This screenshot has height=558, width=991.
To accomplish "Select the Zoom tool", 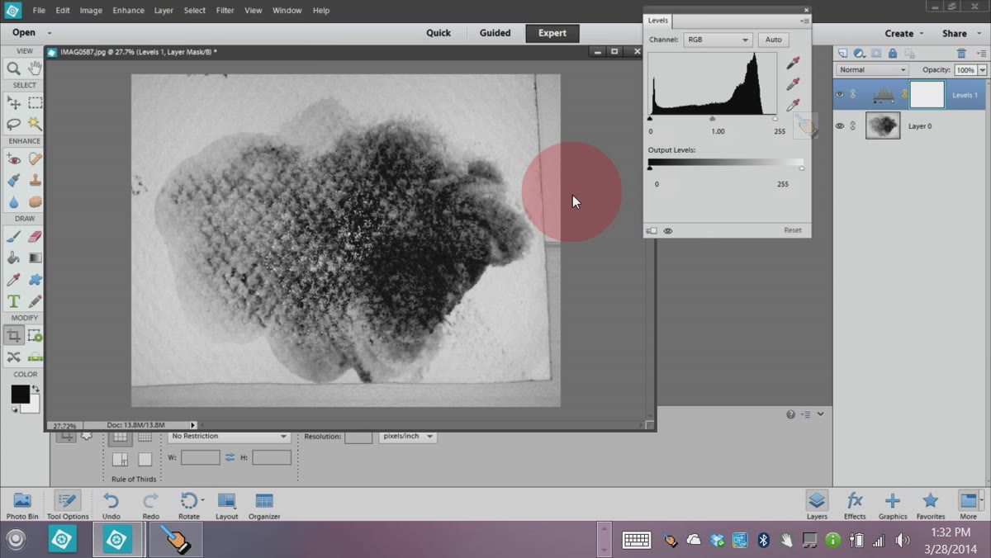I will (13, 69).
